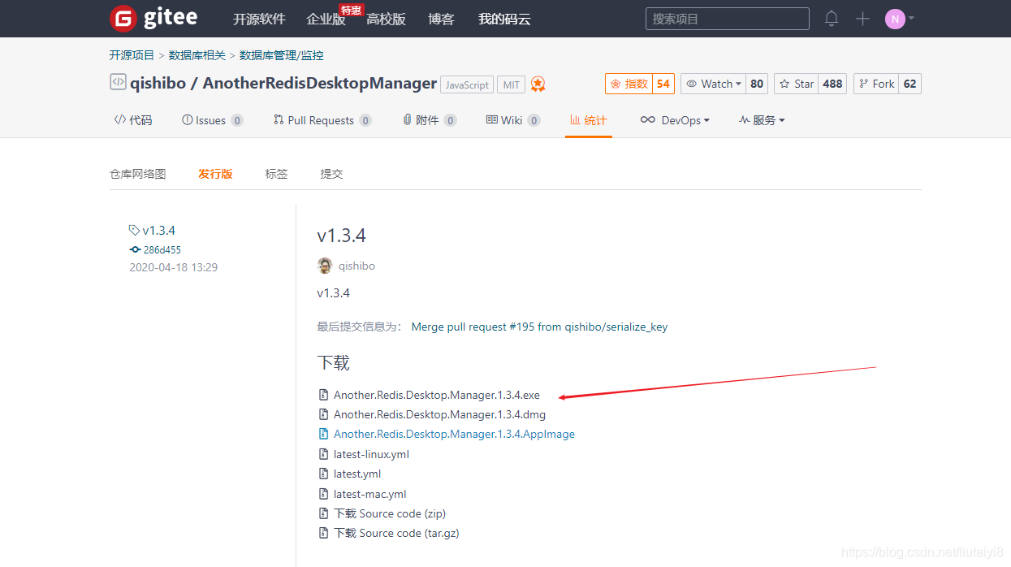The image size is (1011, 567).
Task: Switch to the 附件 tab
Action: coord(430,120)
